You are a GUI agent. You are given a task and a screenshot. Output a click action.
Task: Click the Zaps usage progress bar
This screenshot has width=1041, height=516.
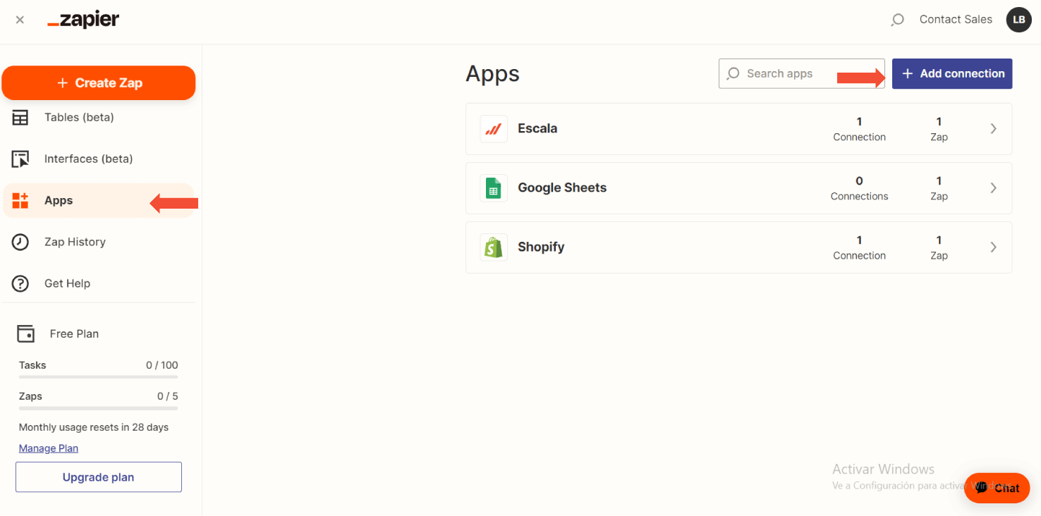[x=99, y=408]
